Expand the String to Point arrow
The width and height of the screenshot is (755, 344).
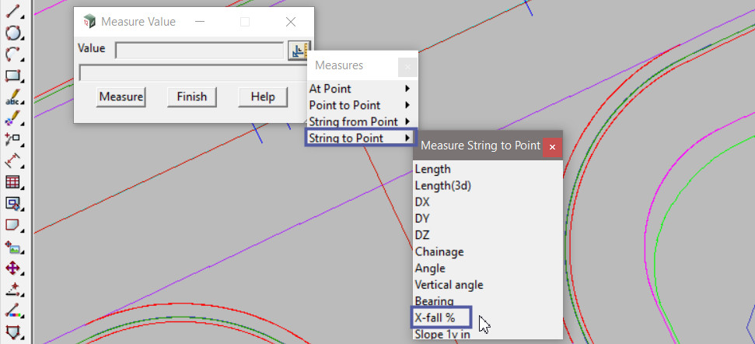[x=408, y=139]
